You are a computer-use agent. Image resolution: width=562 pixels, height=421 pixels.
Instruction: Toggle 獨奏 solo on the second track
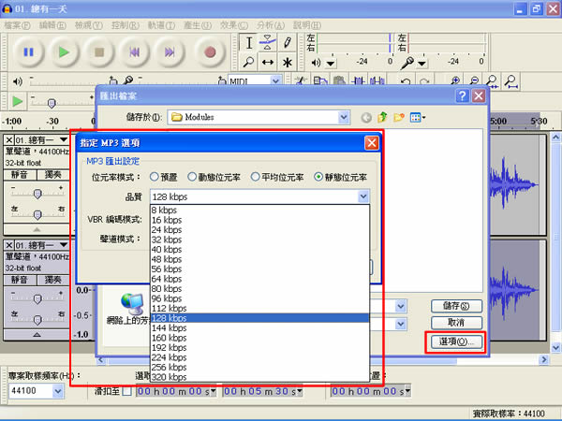pyautogui.click(x=53, y=280)
